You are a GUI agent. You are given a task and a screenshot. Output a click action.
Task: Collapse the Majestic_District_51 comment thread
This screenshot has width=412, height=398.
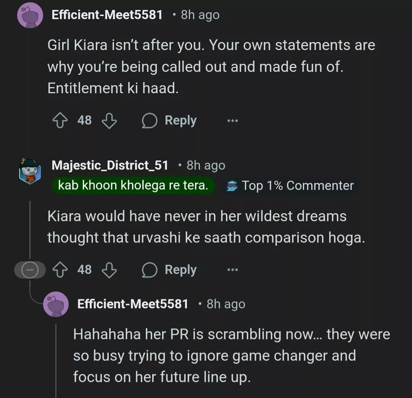tap(29, 270)
